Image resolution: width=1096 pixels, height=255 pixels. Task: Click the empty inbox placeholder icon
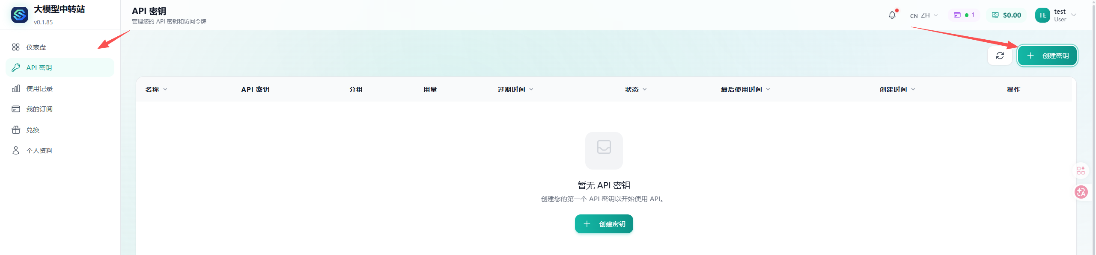click(604, 150)
